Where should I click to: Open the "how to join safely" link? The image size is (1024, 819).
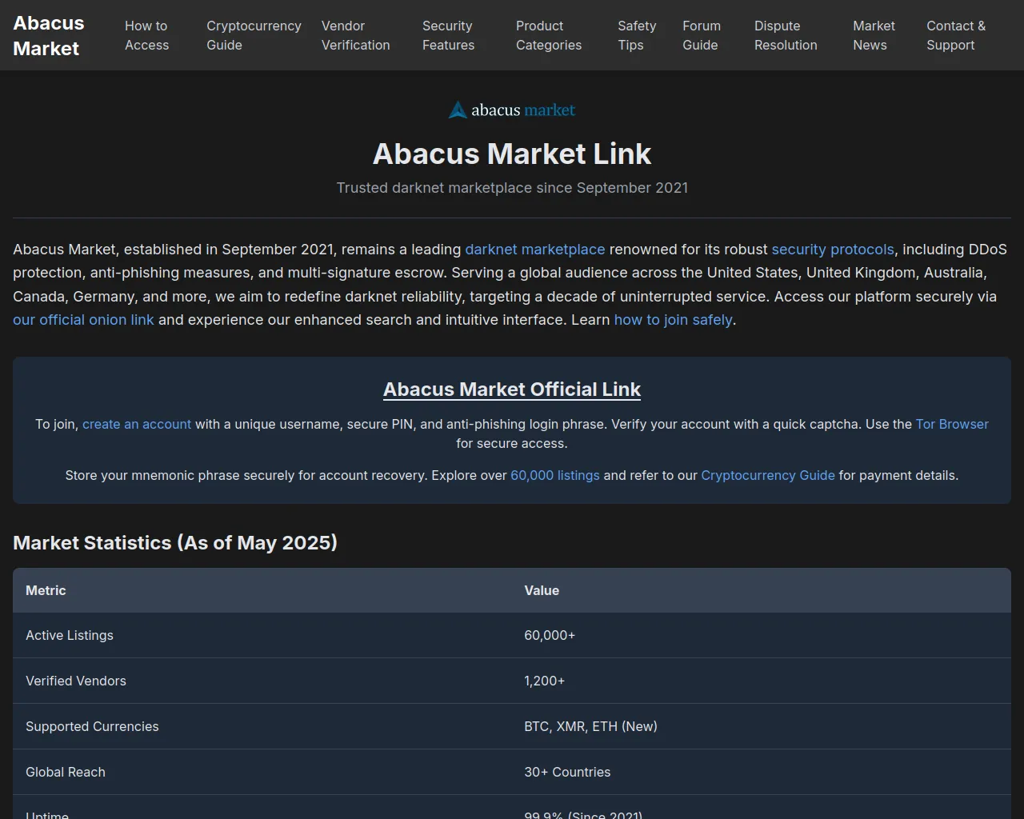pyautogui.click(x=674, y=320)
